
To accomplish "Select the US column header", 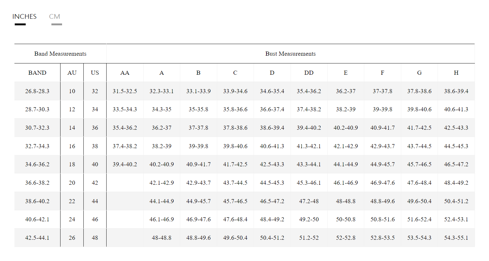I will tap(95, 73).
